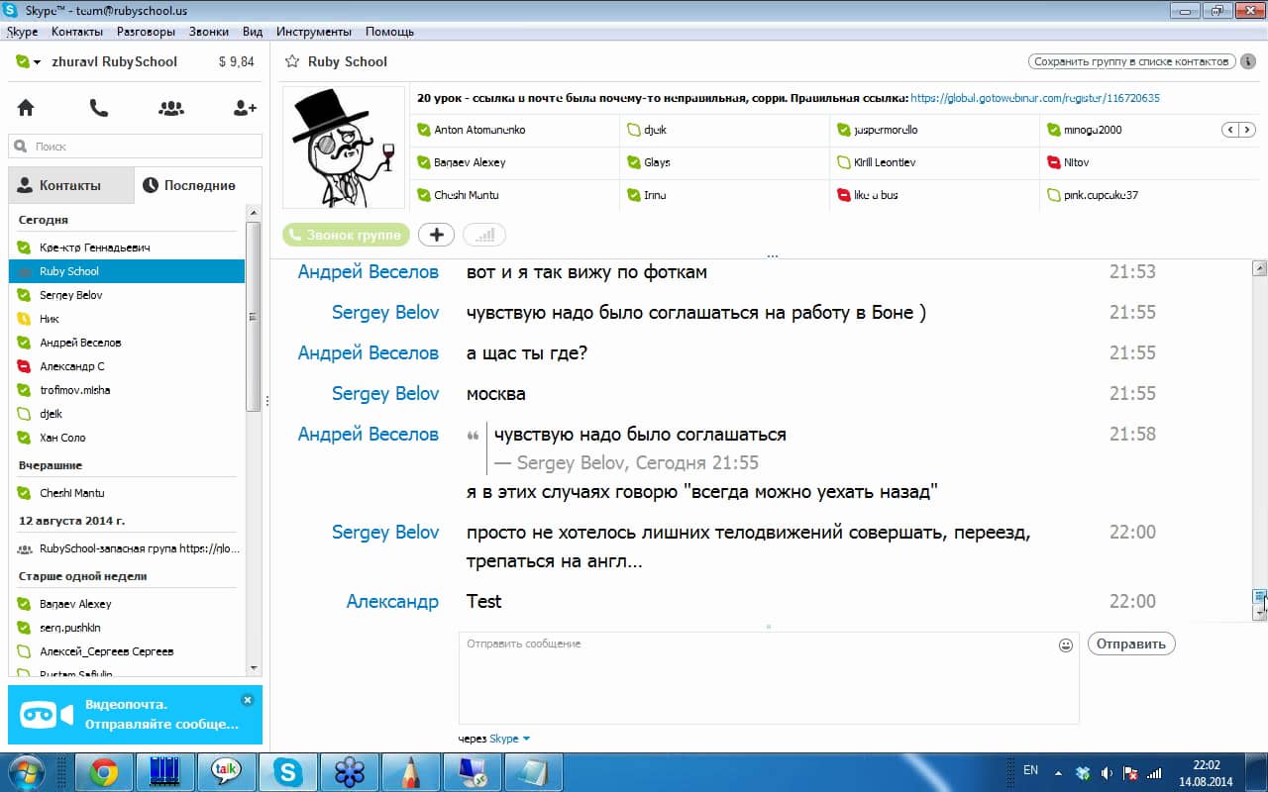Open the Вид menu
The height and width of the screenshot is (792, 1268).
click(x=253, y=32)
